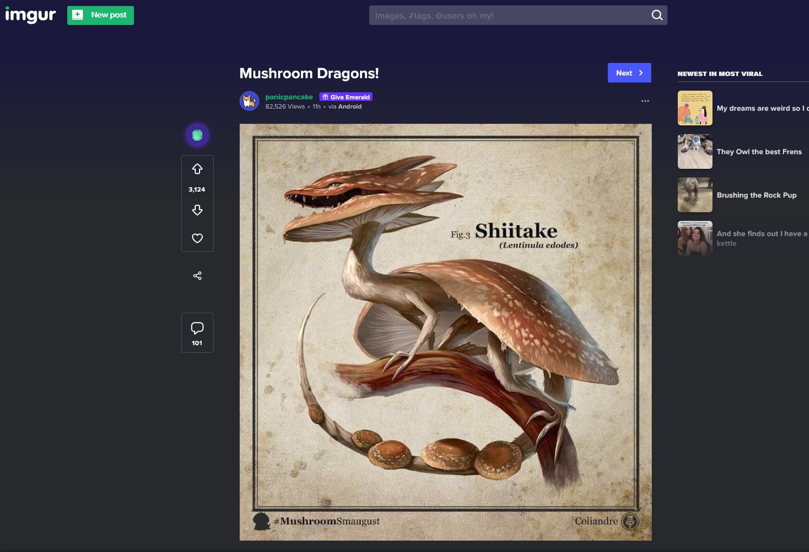Open 'They Owl the best Frens' thumbnail

tap(695, 151)
